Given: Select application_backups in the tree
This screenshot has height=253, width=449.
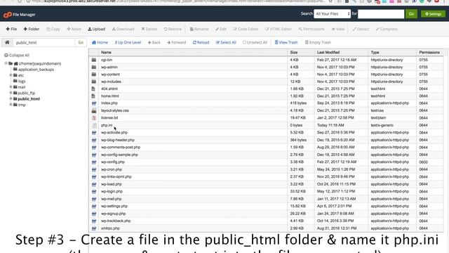Looking at the screenshot, I should tap(36, 70).
